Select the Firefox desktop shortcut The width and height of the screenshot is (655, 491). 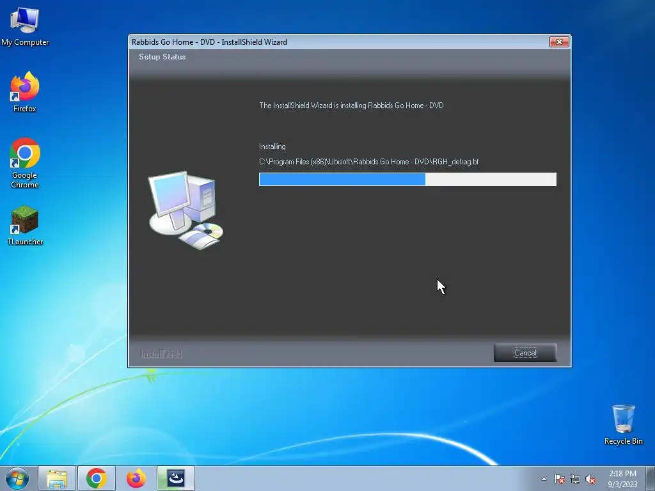[25, 92]
